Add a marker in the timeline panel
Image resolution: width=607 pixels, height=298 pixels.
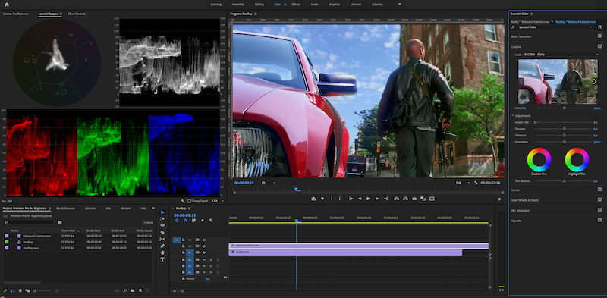[x=202, y=221]
